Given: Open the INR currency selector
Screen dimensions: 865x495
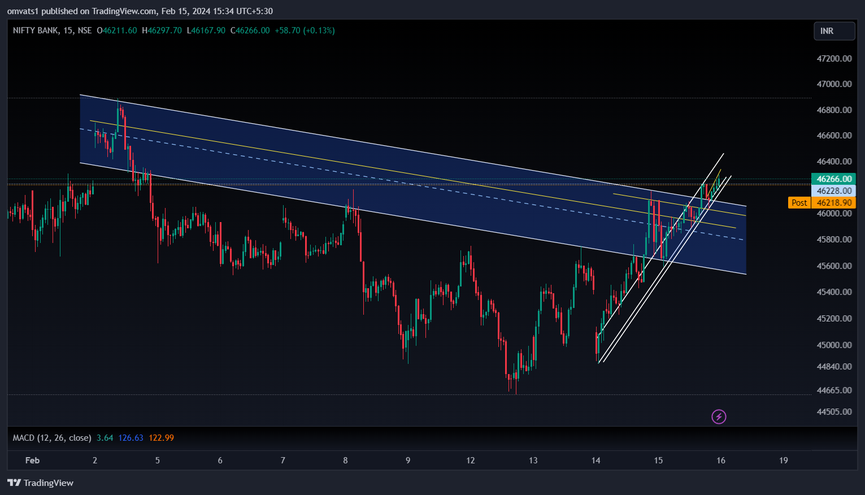Looking at the screenshot, I should [x=834, y=31].
